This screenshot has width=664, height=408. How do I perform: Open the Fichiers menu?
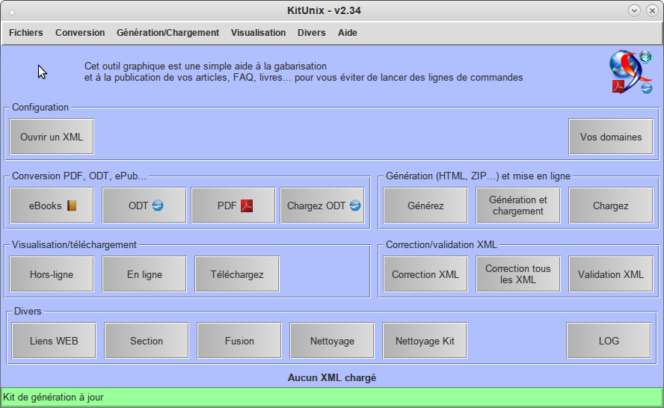tap(26, 33)
